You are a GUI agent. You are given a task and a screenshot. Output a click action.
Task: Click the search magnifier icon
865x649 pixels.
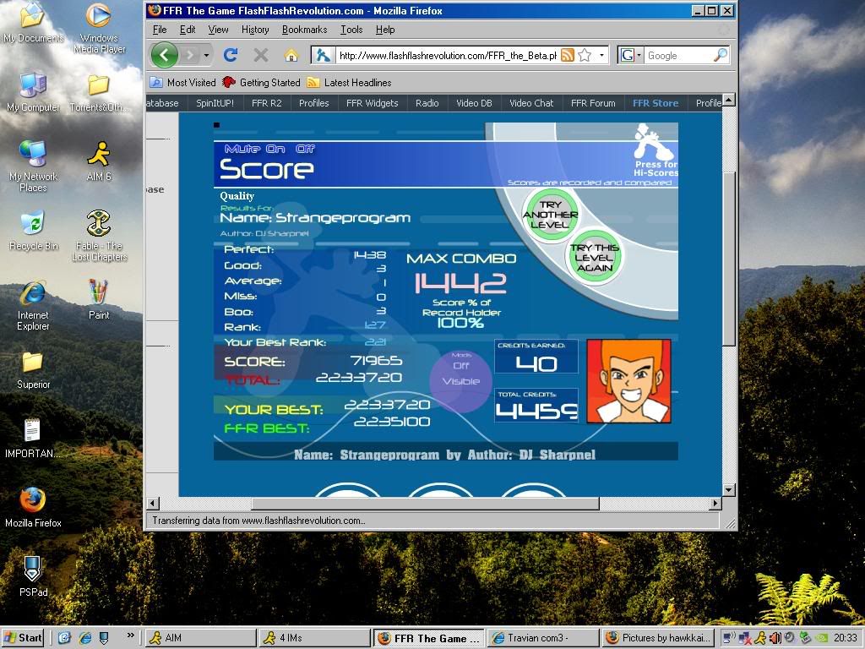pyautogui.click(x=721, y=56)
